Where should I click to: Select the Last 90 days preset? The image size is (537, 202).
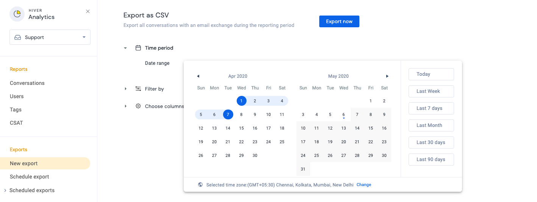(x=431, y=160)
